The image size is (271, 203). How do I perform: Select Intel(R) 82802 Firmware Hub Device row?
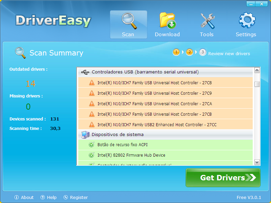[165, 155]
